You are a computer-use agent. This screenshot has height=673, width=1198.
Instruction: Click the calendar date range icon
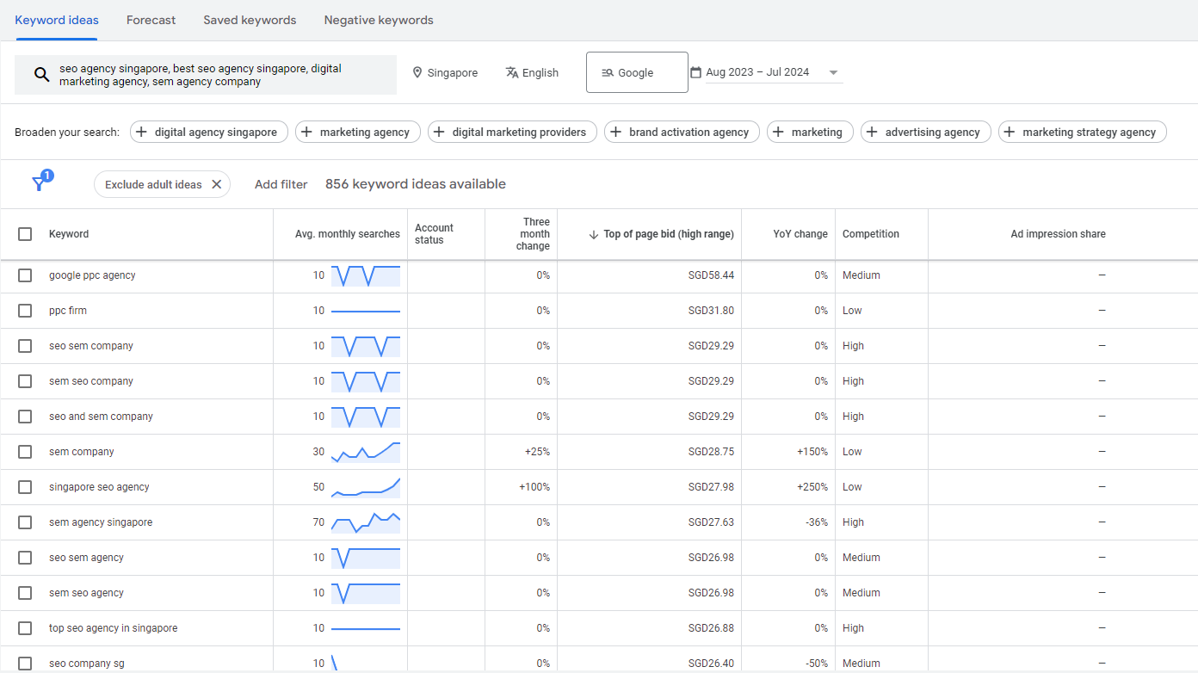pyautogui.click(x=696, y=72)
